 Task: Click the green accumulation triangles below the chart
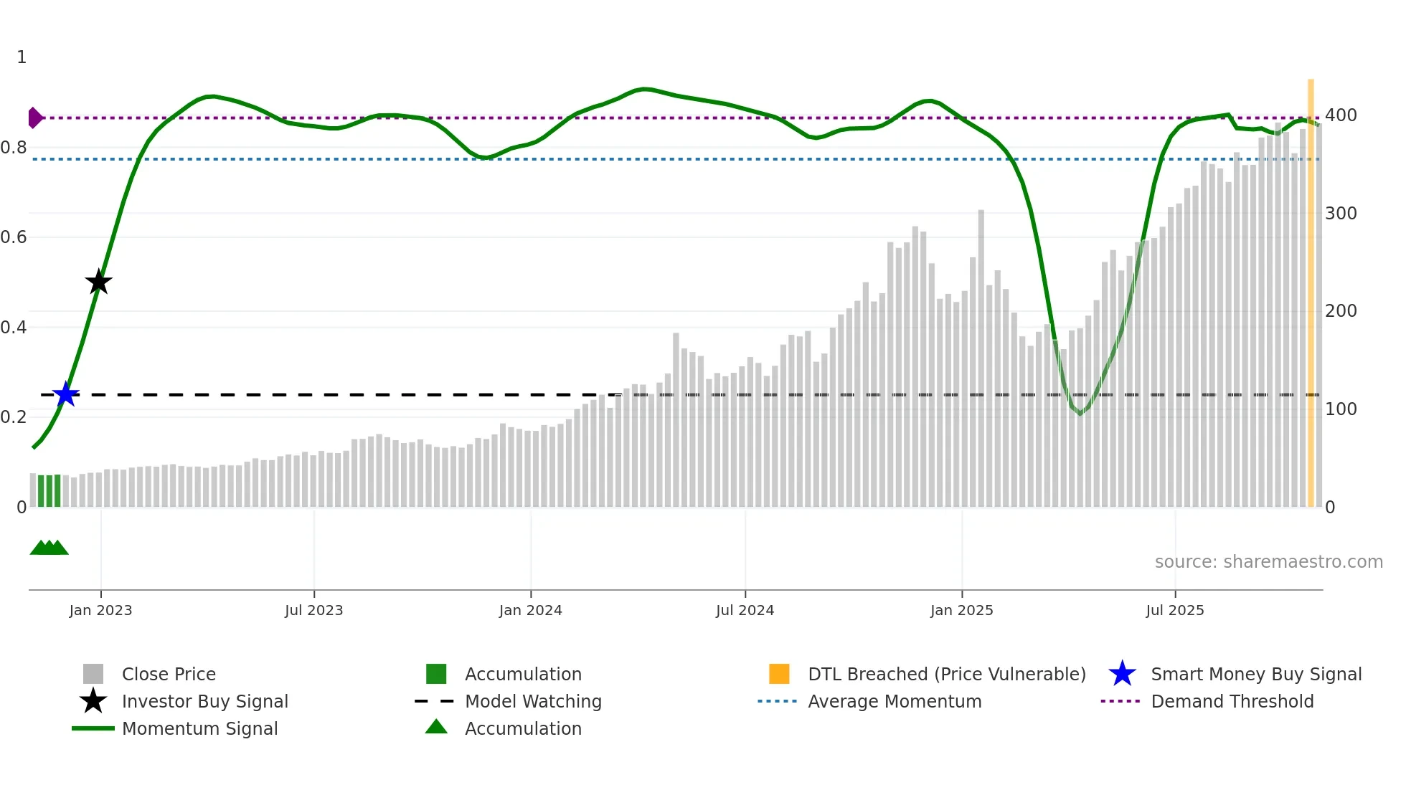tap(49, 548)
